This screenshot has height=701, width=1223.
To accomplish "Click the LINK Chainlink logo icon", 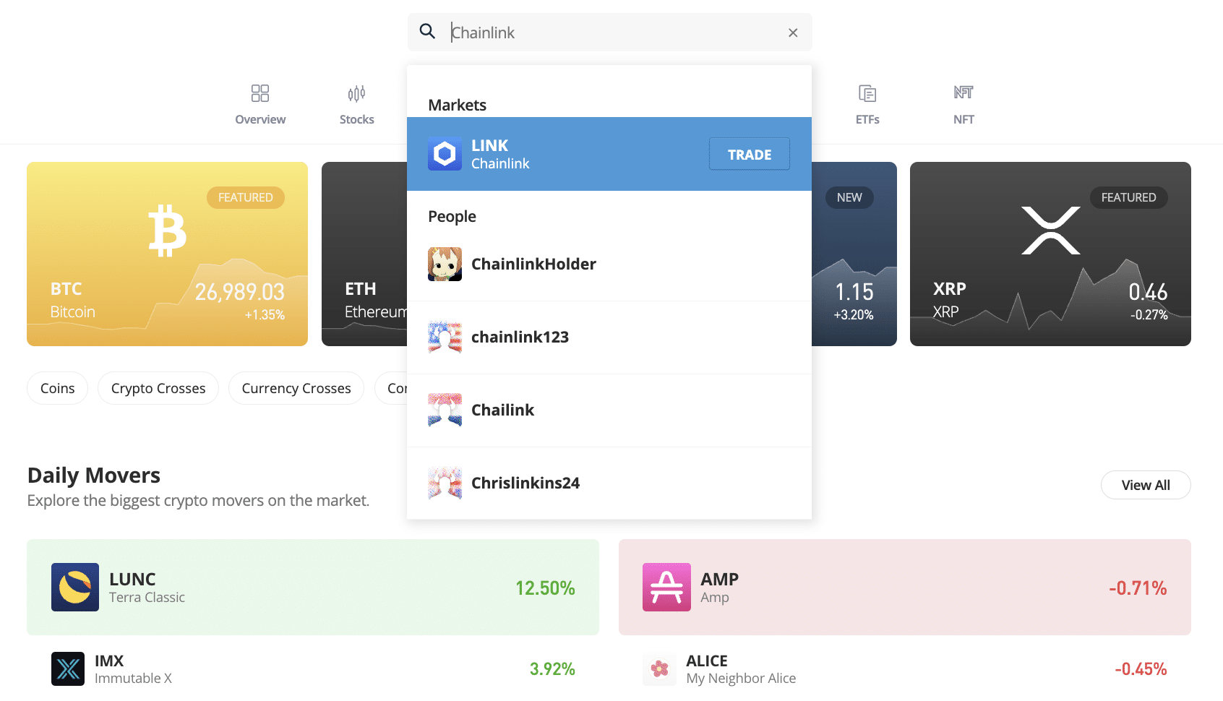I will [445, 154].
